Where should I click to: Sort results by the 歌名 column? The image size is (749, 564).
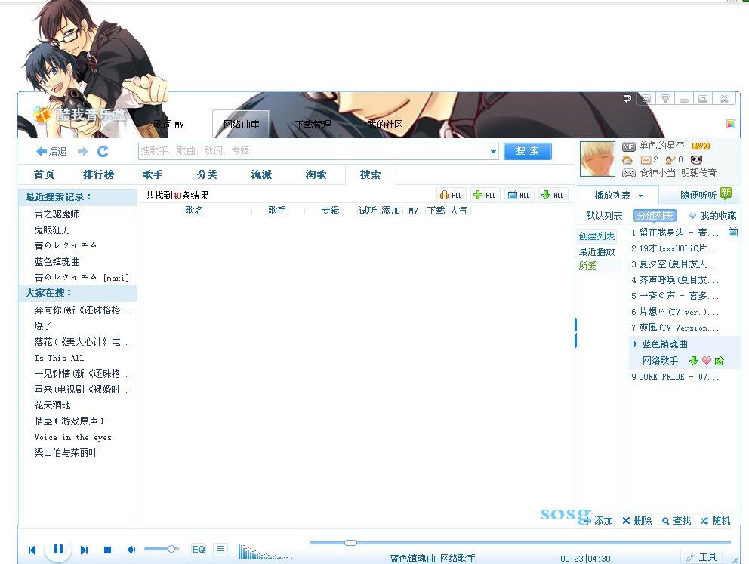(194, 210)
